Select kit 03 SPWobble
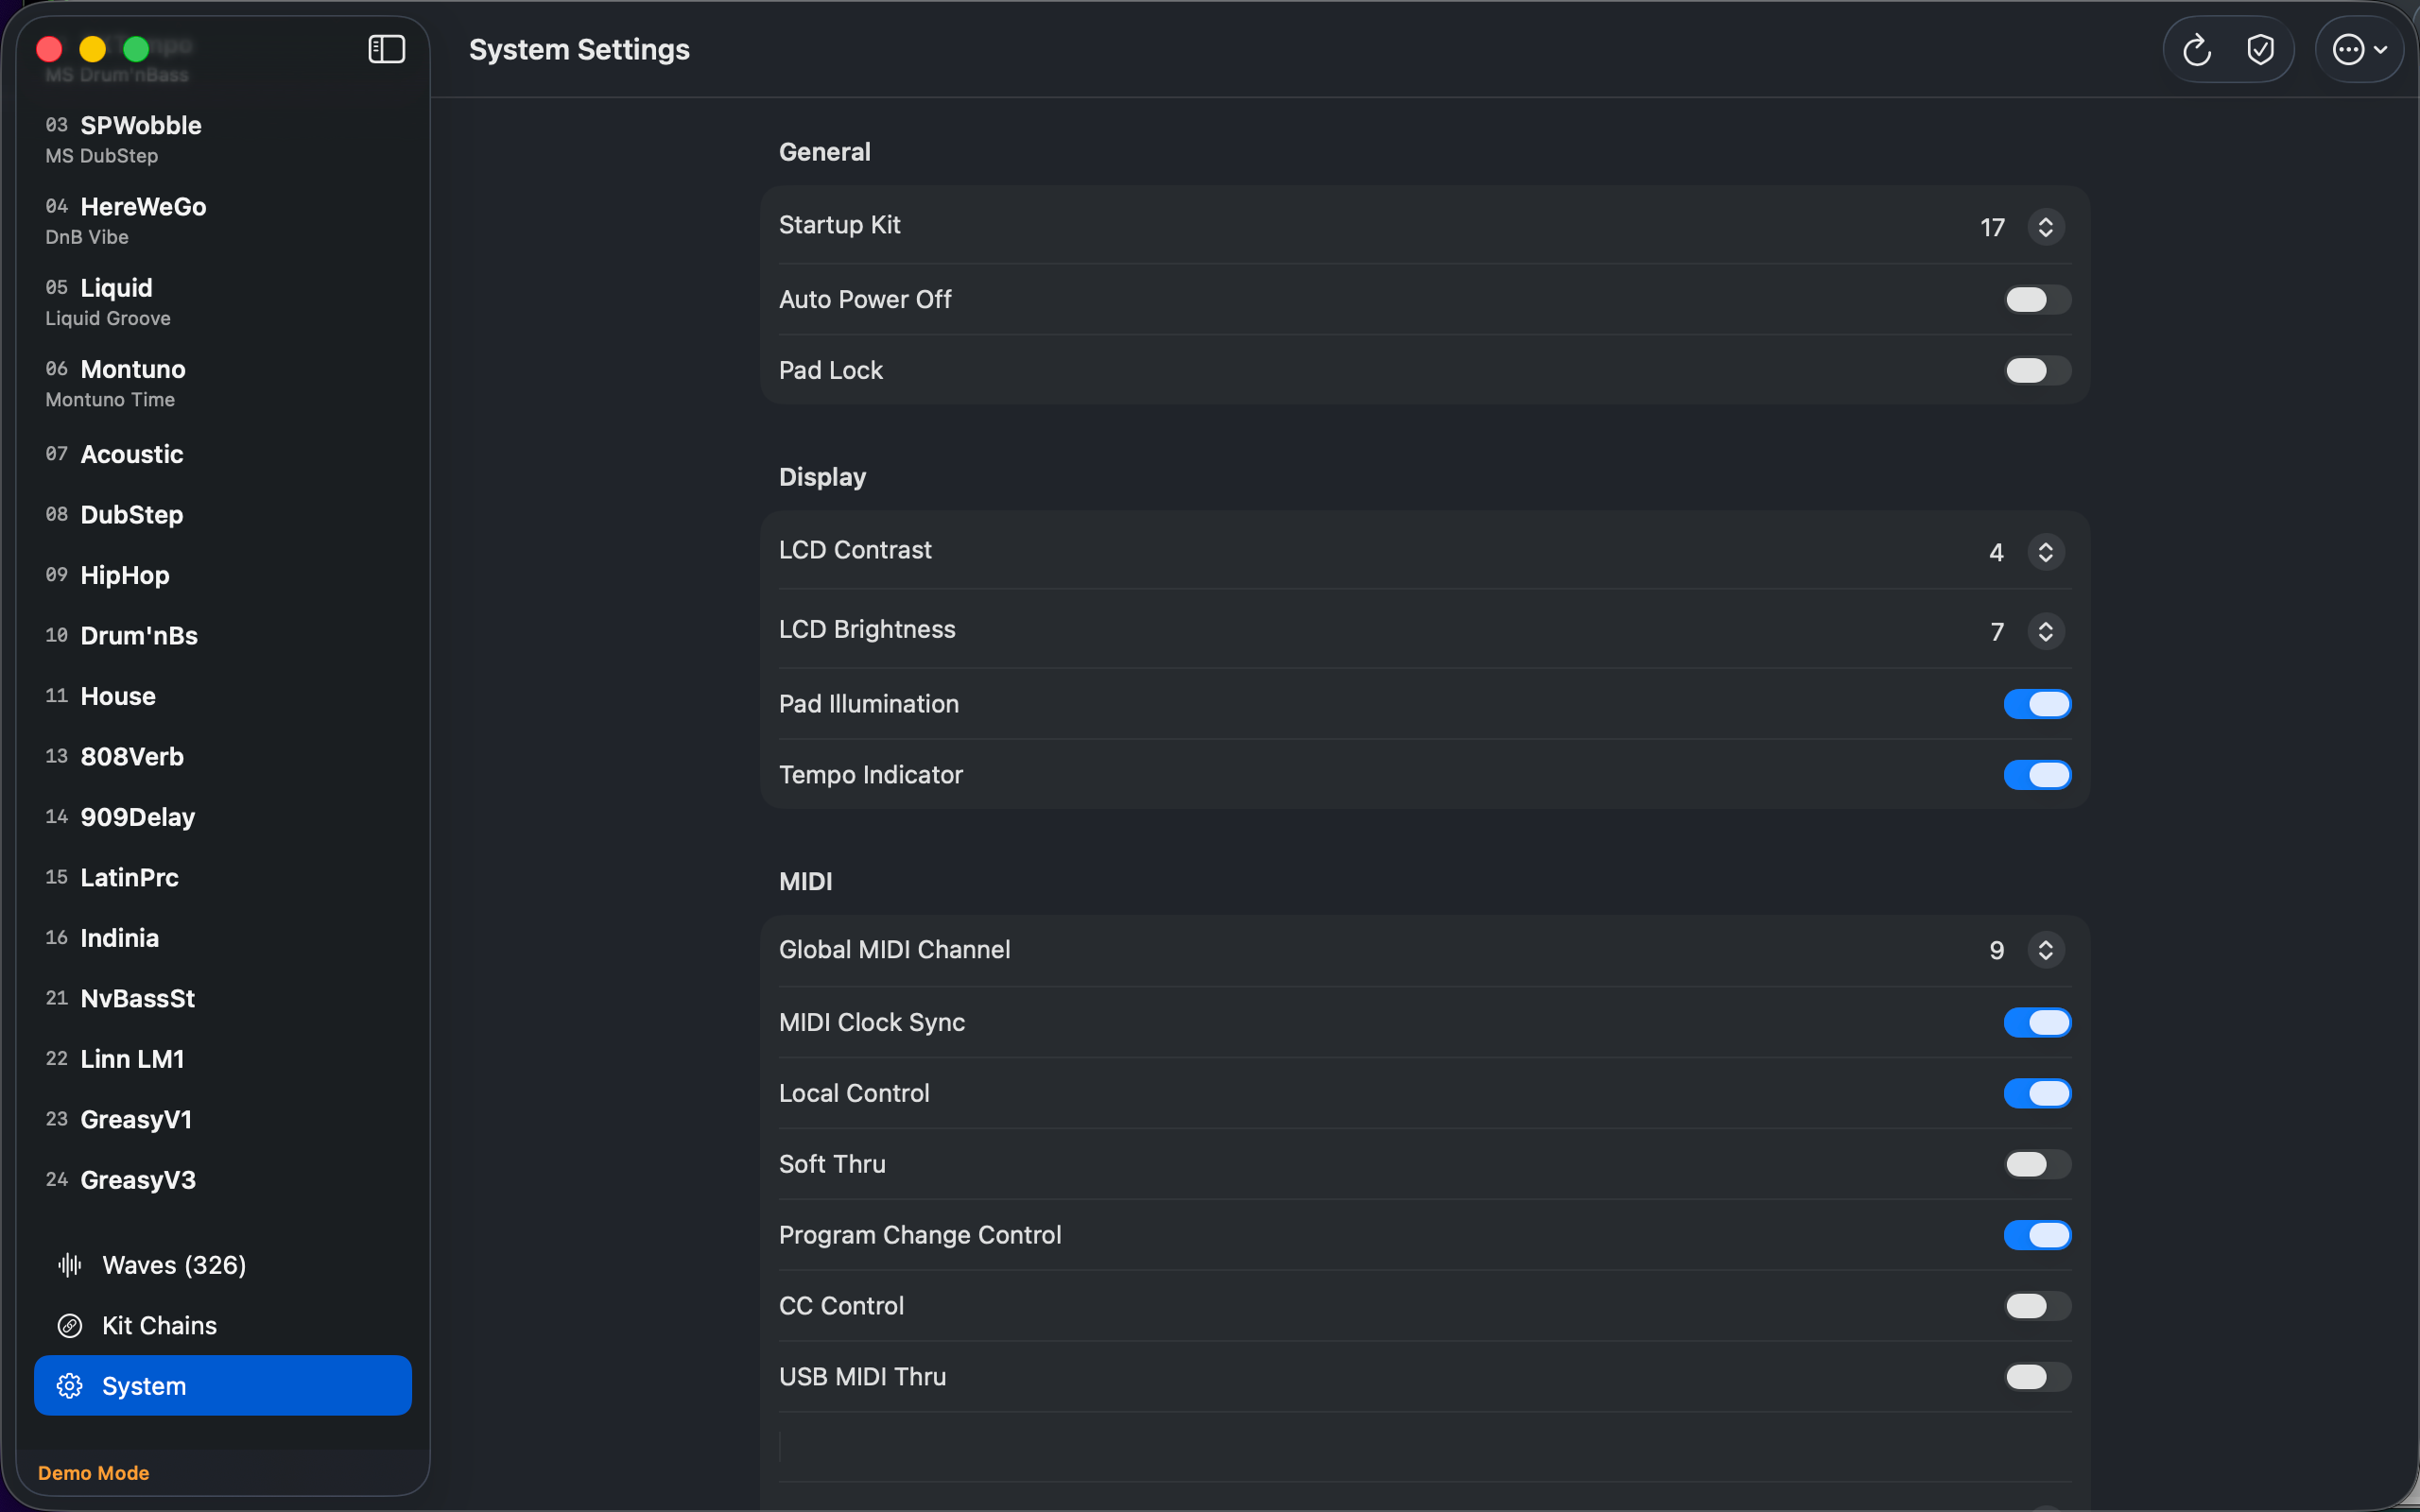Image resolution: width=2420 pixels, height=1512 pixels. [222, 139]
